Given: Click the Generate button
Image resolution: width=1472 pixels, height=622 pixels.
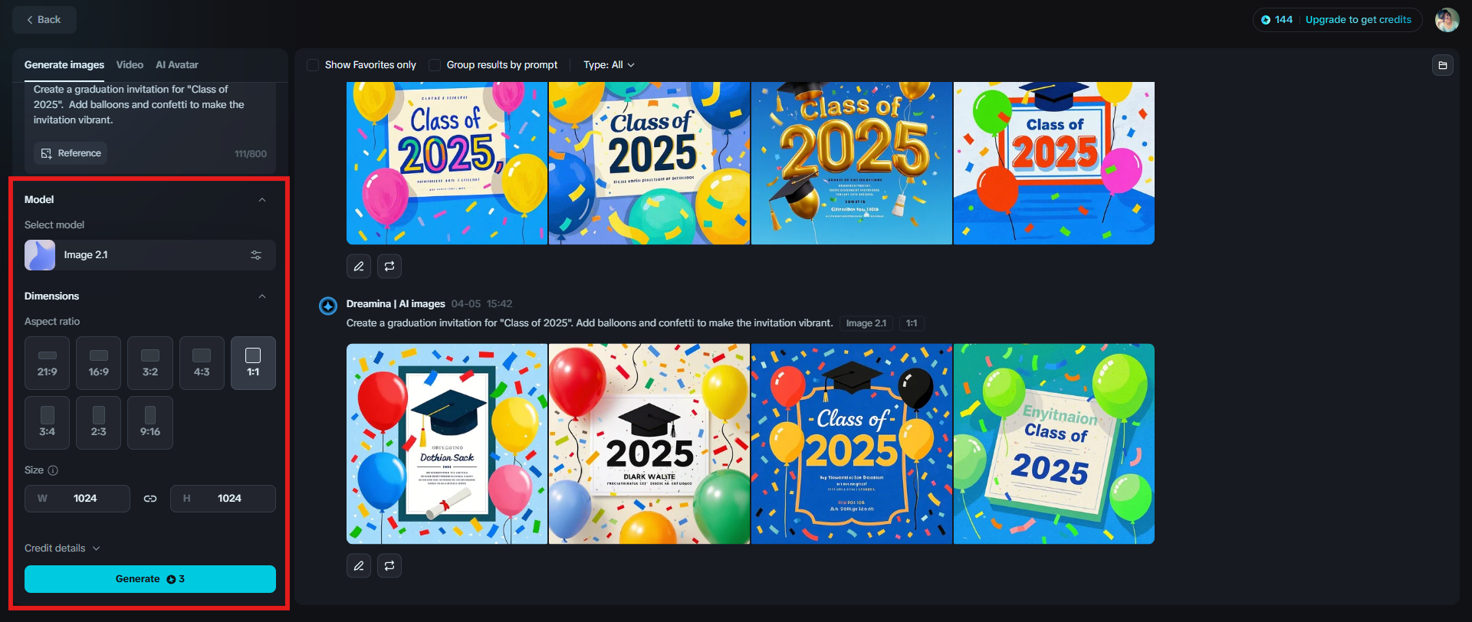Looking at the screenshot, I should tap(150, 579).
